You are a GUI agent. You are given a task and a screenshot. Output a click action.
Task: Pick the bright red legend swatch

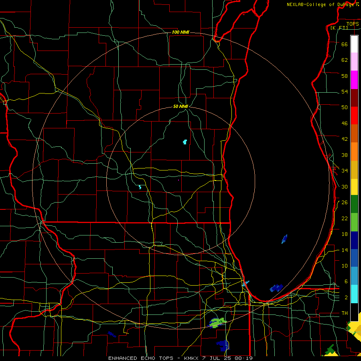click(354, 116)
